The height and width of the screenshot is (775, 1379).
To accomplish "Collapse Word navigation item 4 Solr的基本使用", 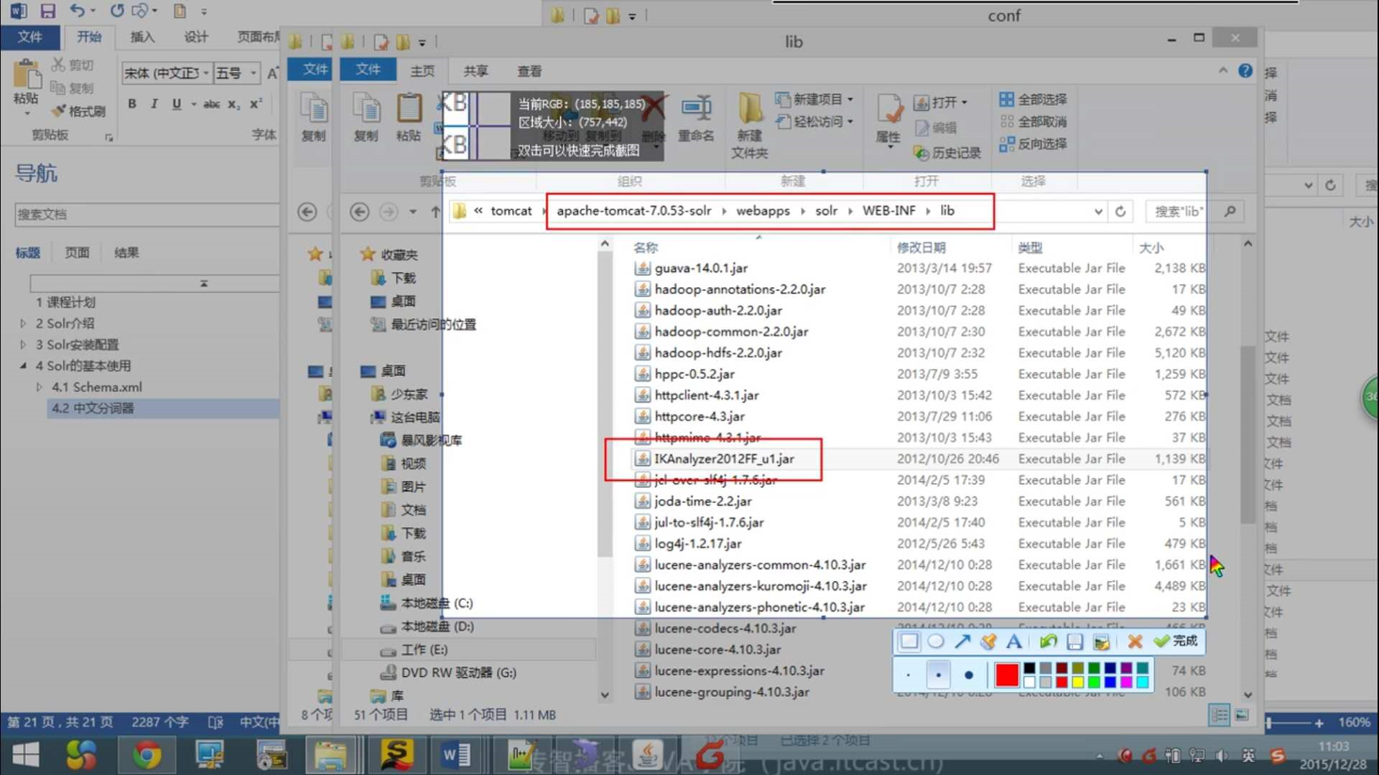I will pyautogui.click(x=23, y=366).
